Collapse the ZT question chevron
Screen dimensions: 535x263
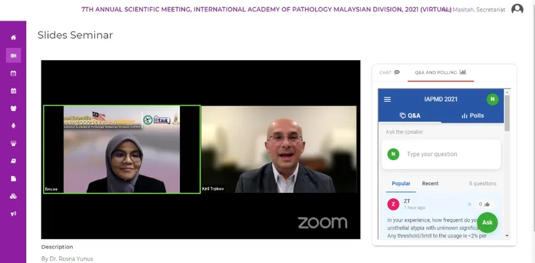(469, 204)
